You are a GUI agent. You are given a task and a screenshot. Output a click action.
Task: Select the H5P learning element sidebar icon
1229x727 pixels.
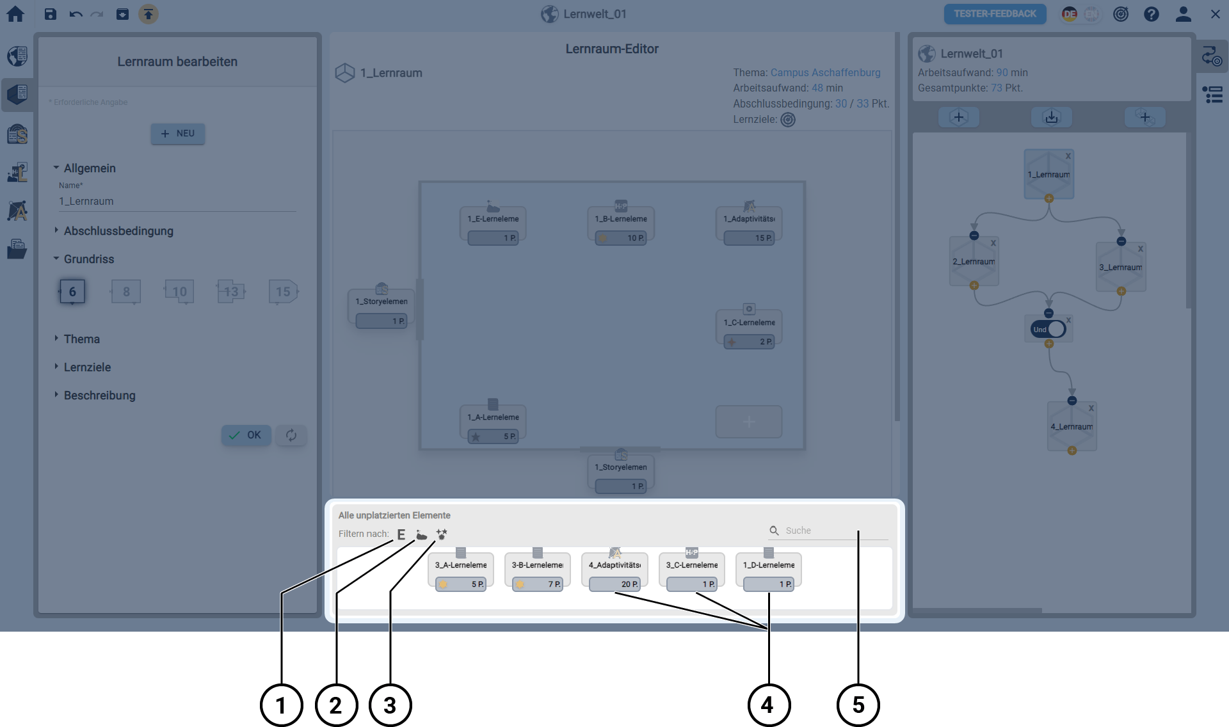[x=17, y=172]
